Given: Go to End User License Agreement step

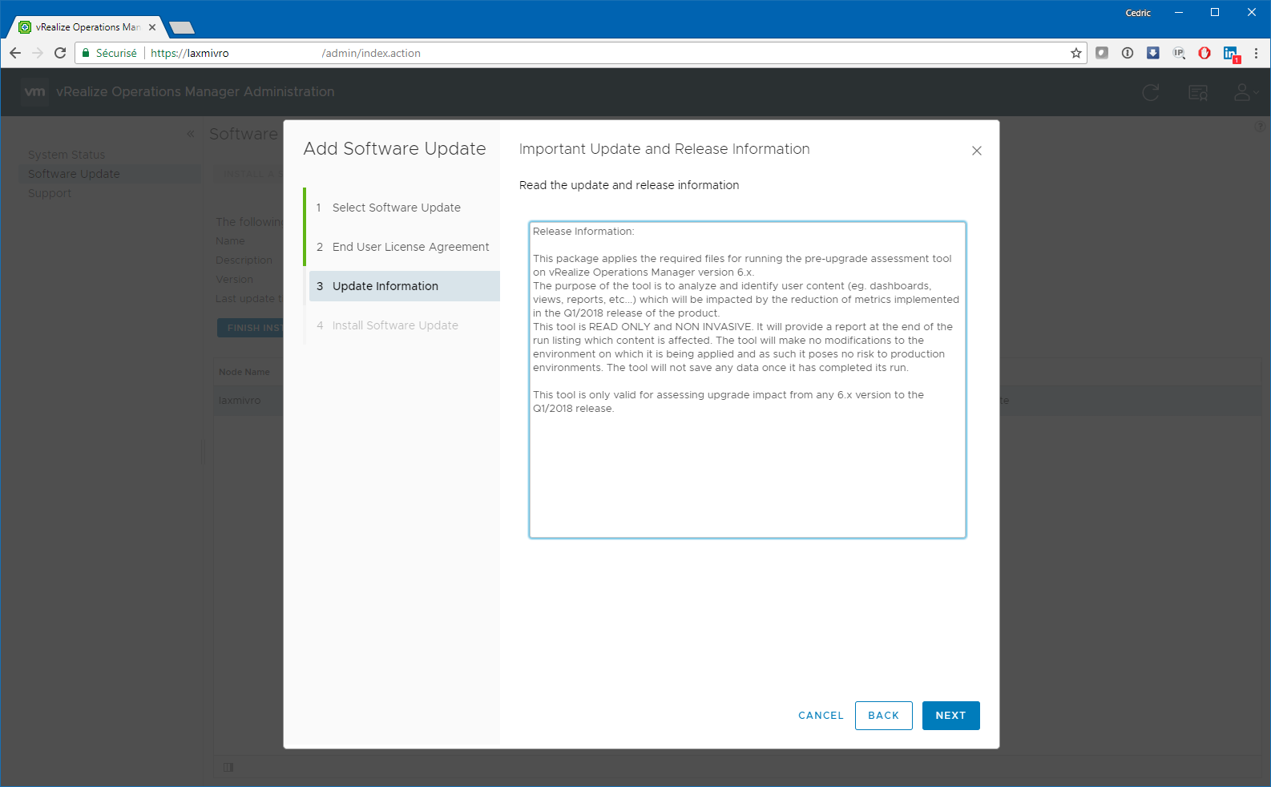Looking at the screenshot, I should [x=410, y=247].
